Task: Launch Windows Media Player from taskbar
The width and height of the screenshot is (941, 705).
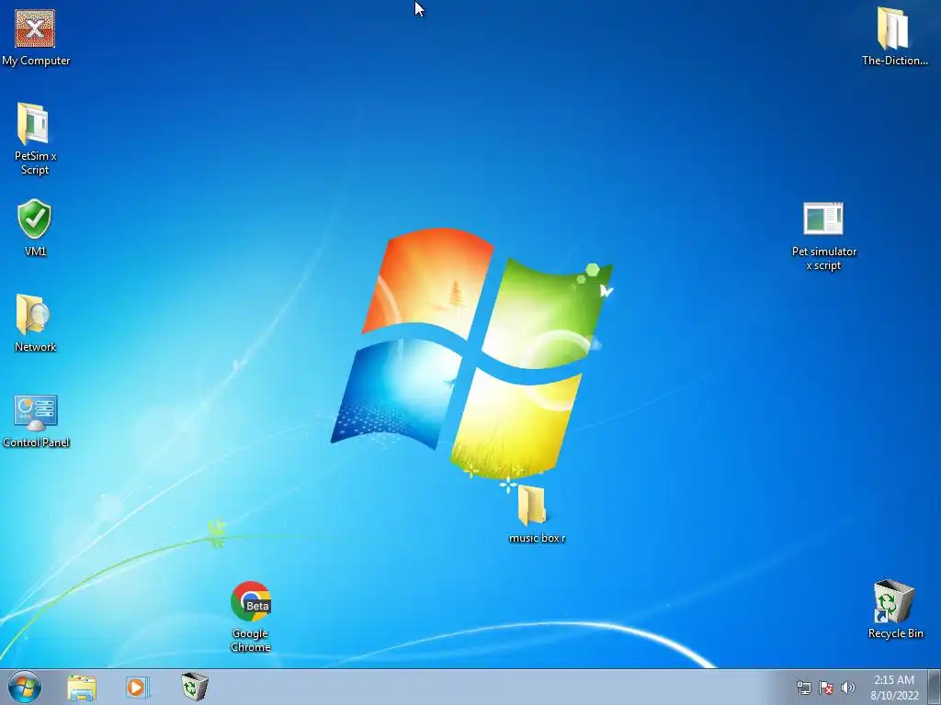Action: (x=137, y=687)
